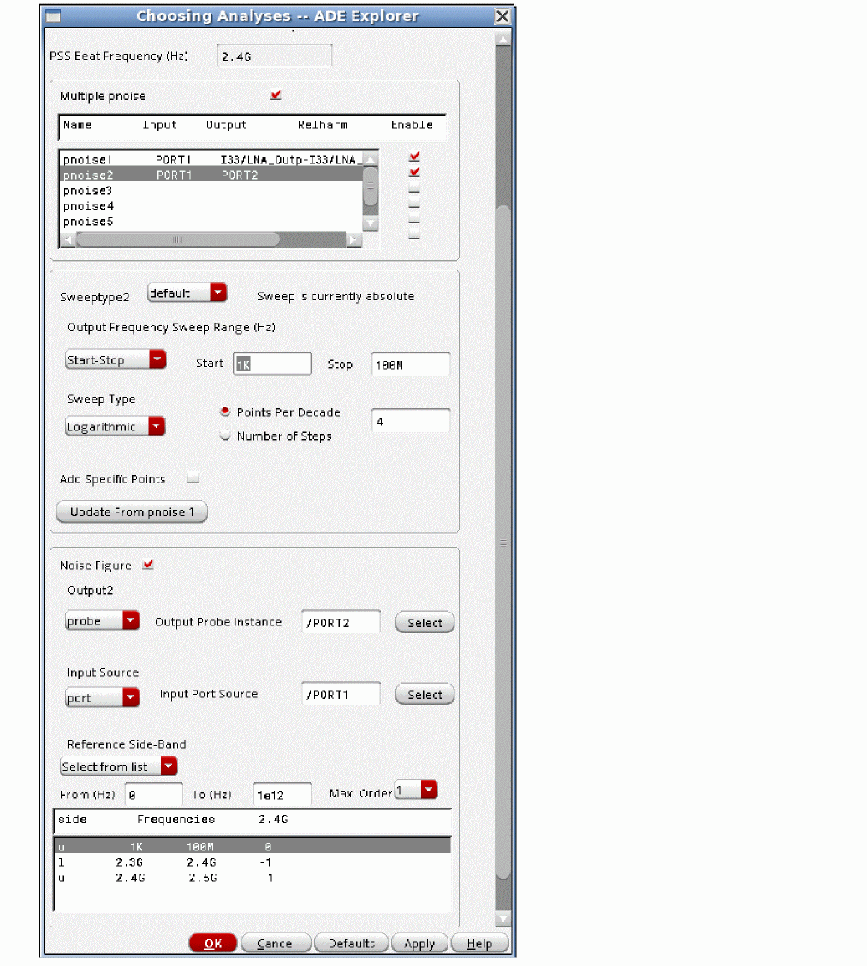Open the Reference Side-Band Select from list dropdown
The height and width of the screenshot is (966, 867).
pos(119,767)
